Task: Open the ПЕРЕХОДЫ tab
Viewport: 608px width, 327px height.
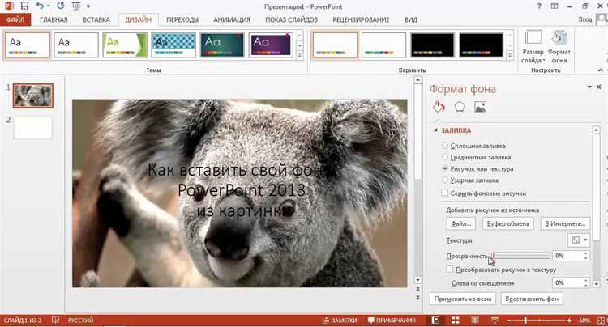Action: [x=182, y=19]
